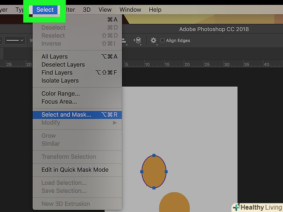This screenshot has width=283, height=212.
Task: Open the Help menu
Action: point(155,10)
